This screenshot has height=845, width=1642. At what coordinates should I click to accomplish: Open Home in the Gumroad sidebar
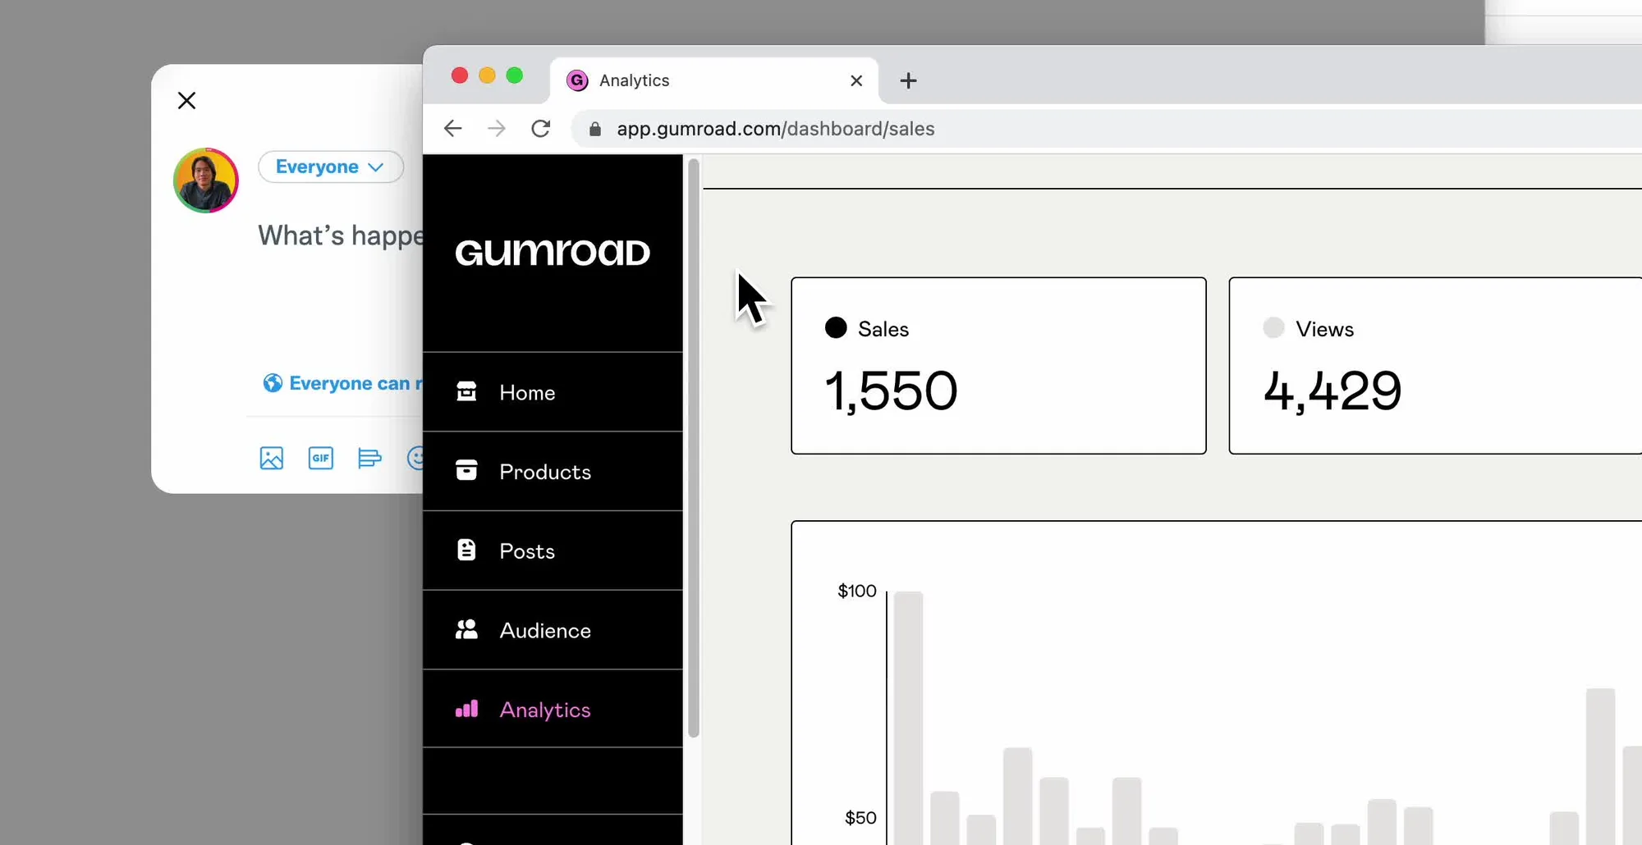[553, 392]
